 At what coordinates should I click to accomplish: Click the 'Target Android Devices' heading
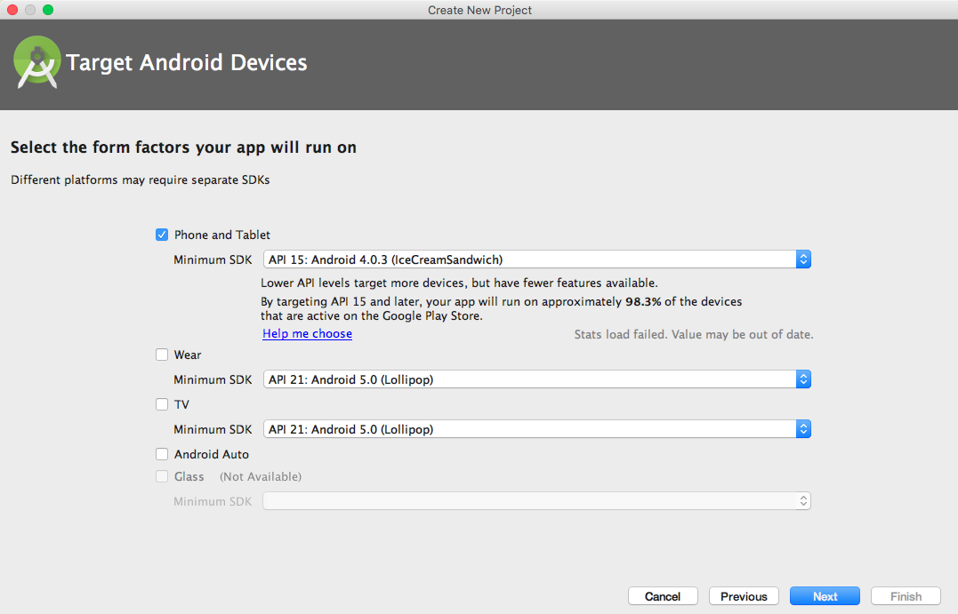point(186,62)
